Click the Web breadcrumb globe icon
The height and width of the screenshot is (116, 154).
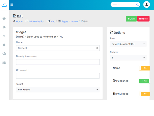(49, 21)
